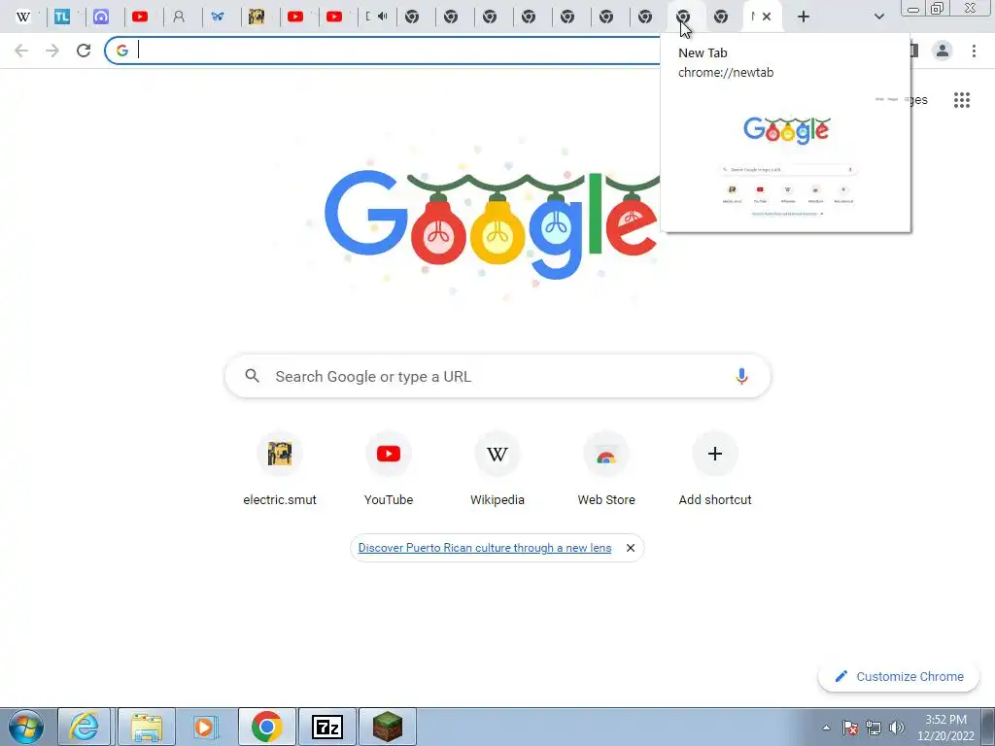Screen dimensions: 995x746
Task: Click the taskbar clock showing 3:52 PM
Action: tap(945, 728)
